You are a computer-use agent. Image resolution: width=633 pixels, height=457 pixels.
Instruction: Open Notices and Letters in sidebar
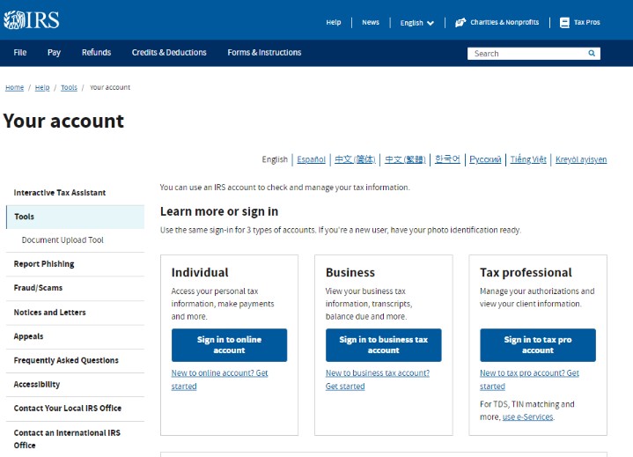(x=49, y=313)
